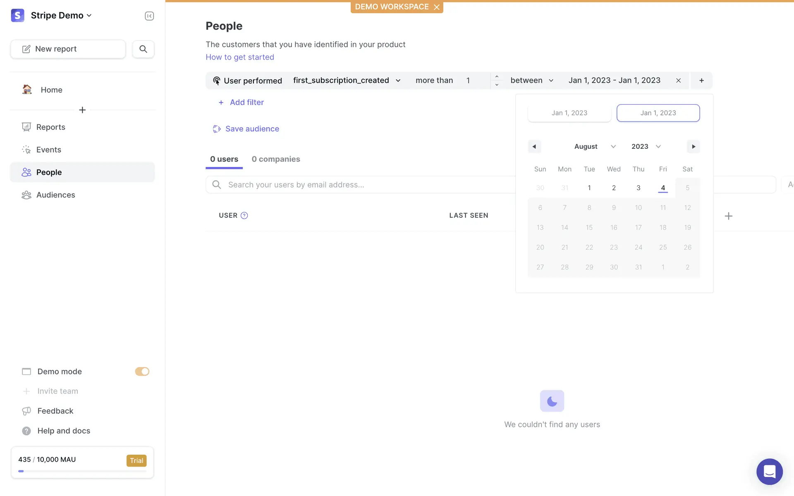Open the between date operator dropdown
The width and height of the screenshot is (794, 496).
pos(531,81)
